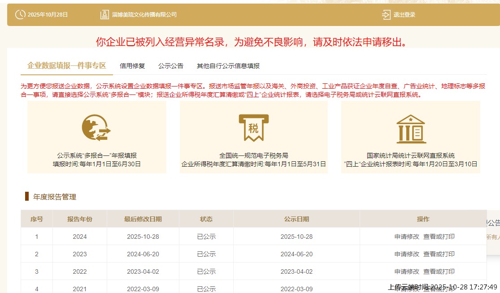Click the company profile icon in header
Screen dimensions: 500x293
pos(104,14)
